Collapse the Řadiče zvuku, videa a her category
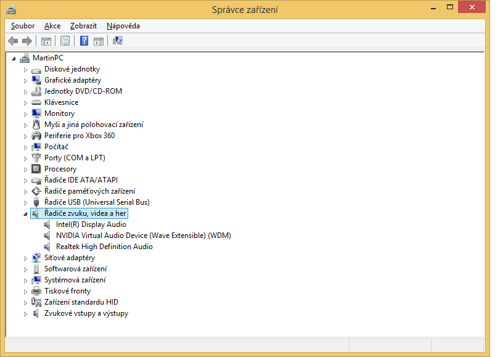503x357 pixels. click(x=25, y=214)
